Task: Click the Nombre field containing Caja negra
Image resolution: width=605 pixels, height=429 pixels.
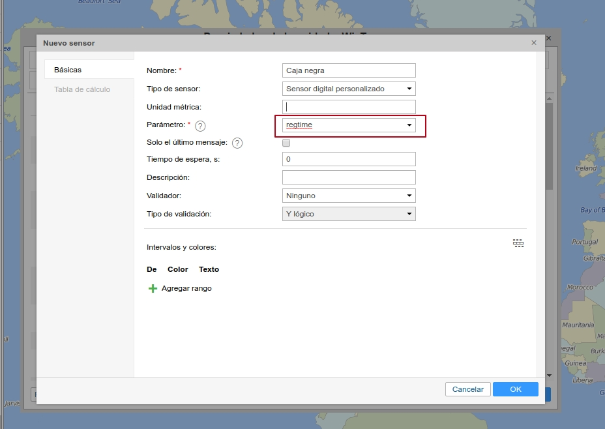Action: 348,70
